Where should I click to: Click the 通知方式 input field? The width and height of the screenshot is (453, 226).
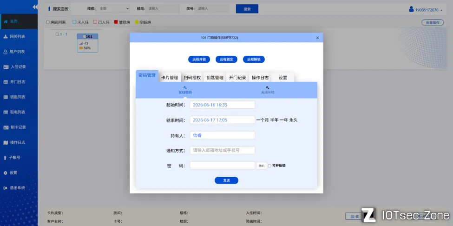tap(222, 150)
